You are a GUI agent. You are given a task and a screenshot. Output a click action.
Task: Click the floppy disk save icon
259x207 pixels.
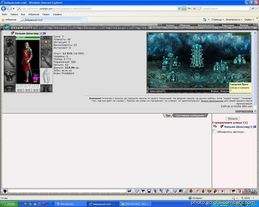coord(149,191)
